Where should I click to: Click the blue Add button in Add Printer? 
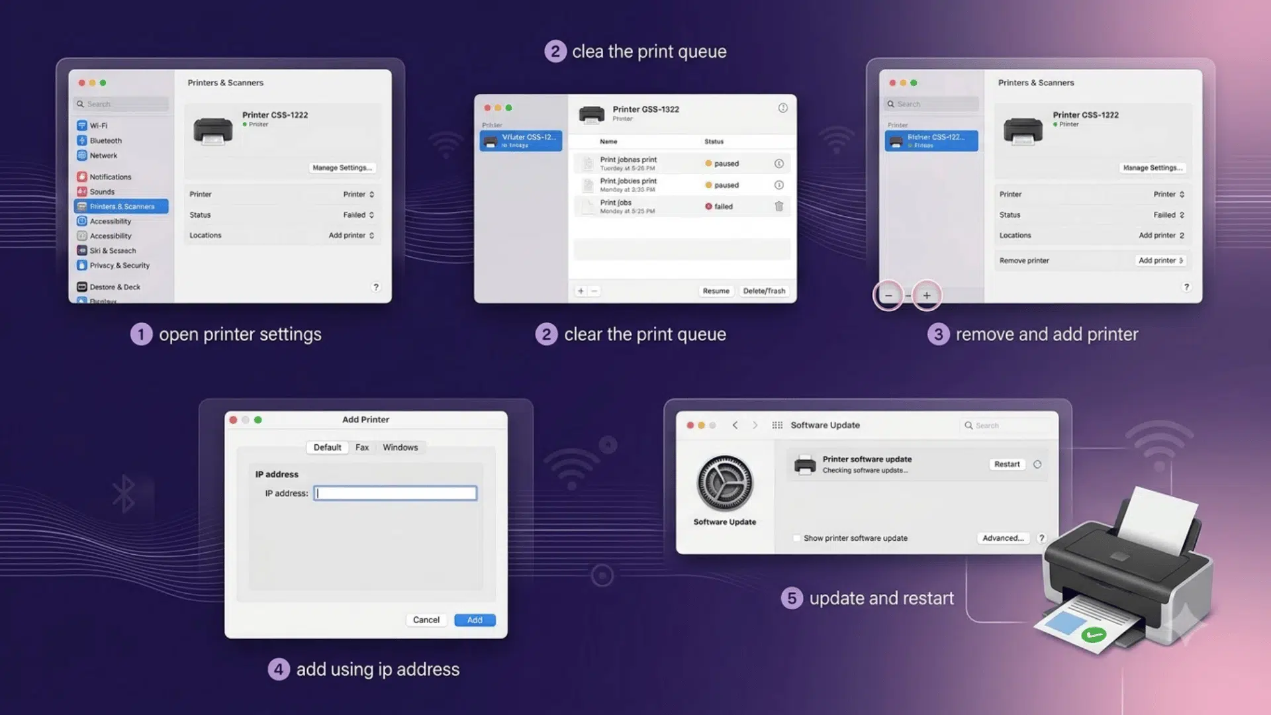click(475, 620)
